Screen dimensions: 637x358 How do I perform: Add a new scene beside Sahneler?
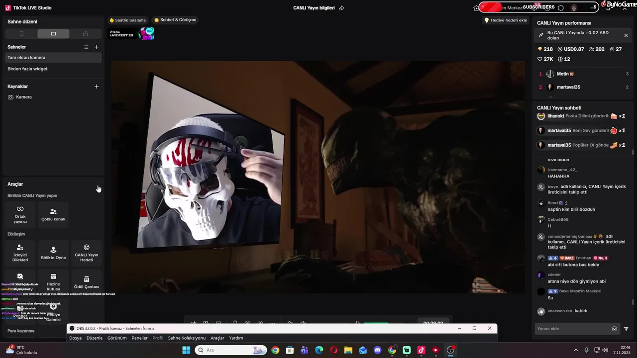97,47
